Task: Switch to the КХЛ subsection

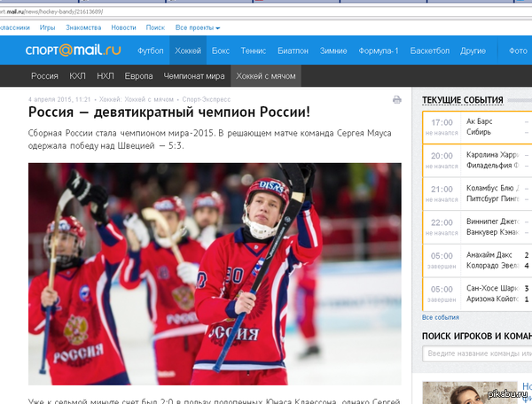Action: point(77,76)
